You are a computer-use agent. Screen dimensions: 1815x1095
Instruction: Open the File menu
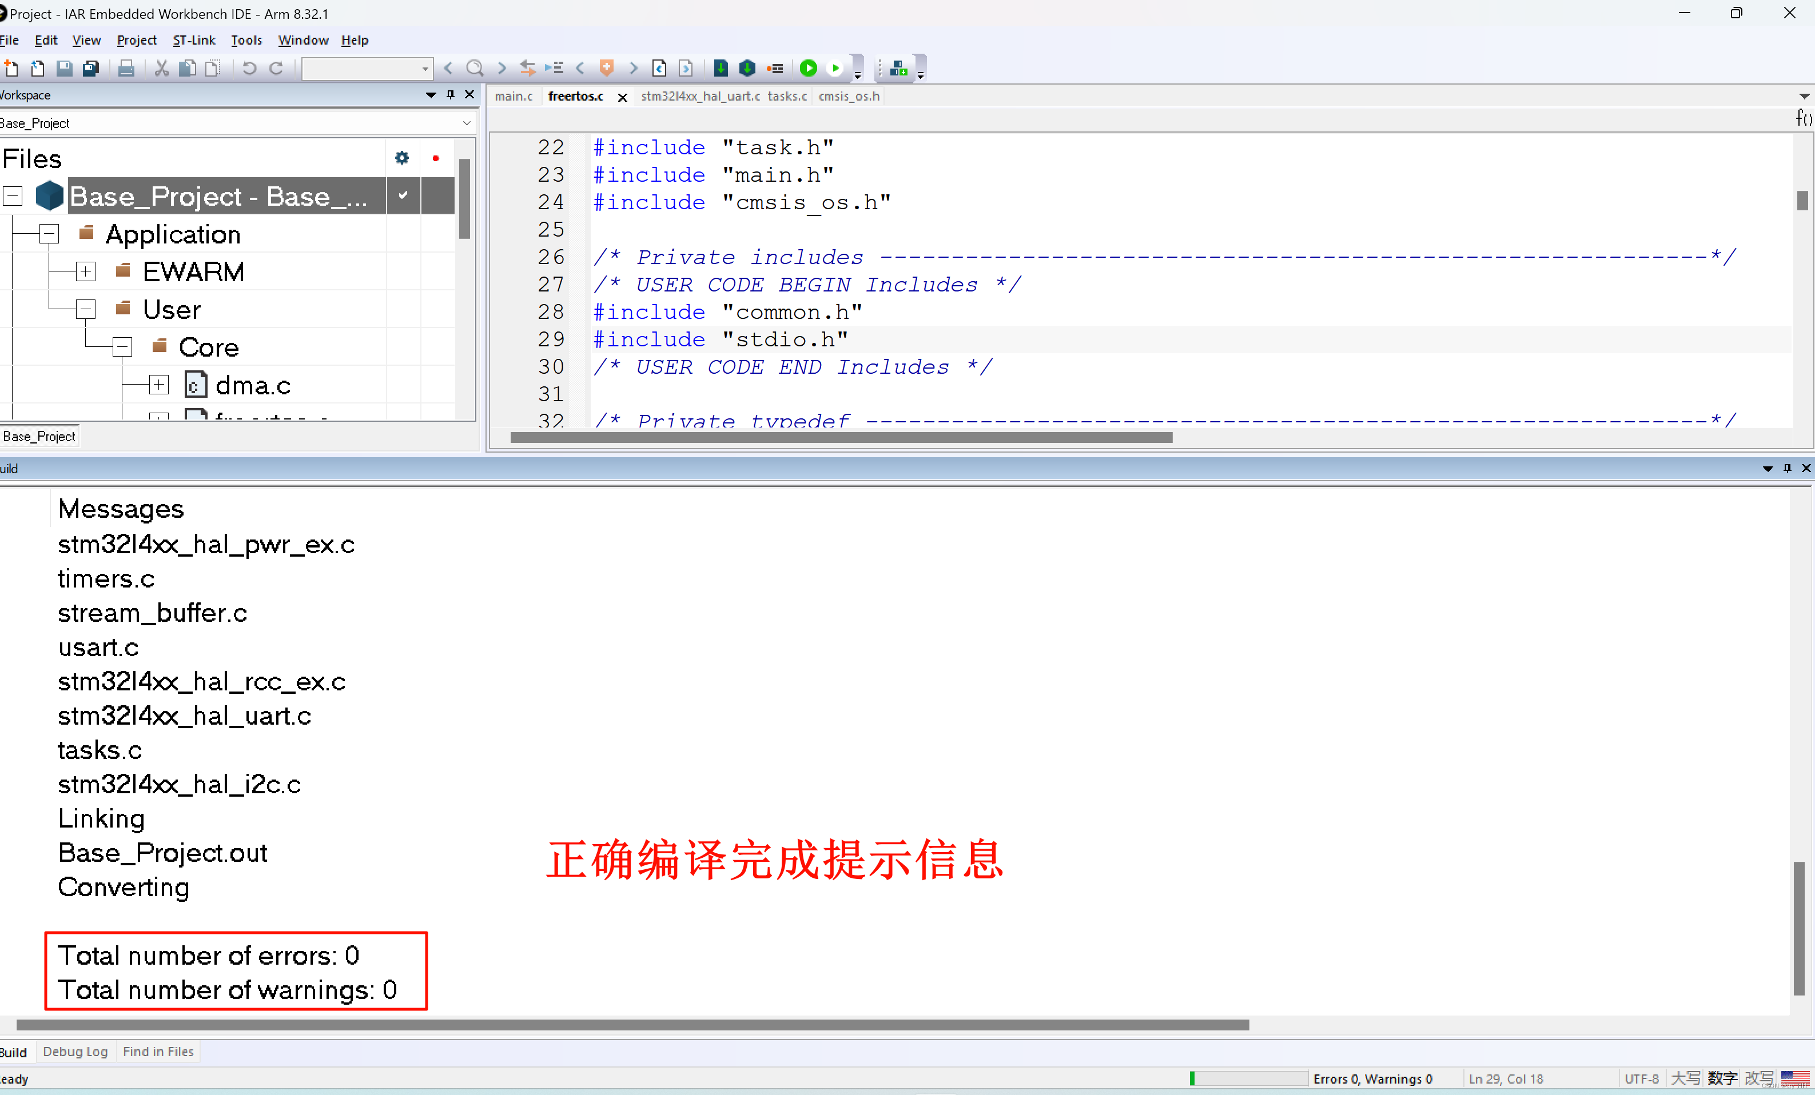click(x=9, y=40)
